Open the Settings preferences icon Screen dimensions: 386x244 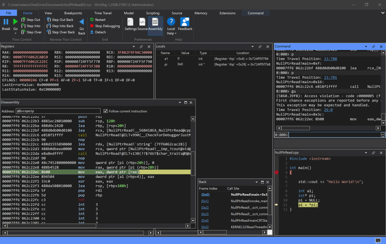coord(130,22)
